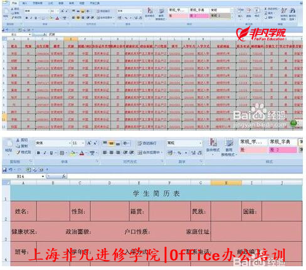
Task: Select the pink 差 cell style swatch in lower ribbon
Action: 253,149
